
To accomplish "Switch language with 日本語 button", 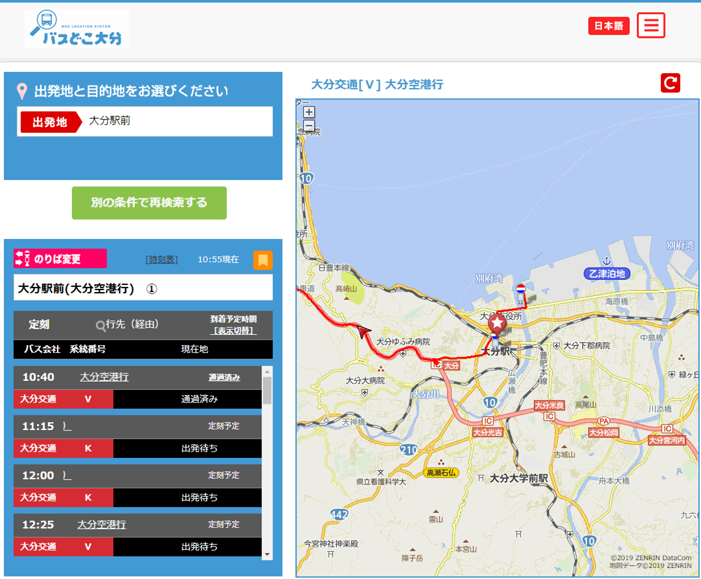I will pyautogui.click(x=608, y=26).
